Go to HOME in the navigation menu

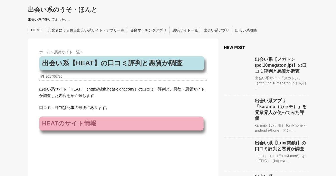pos(36,30)
